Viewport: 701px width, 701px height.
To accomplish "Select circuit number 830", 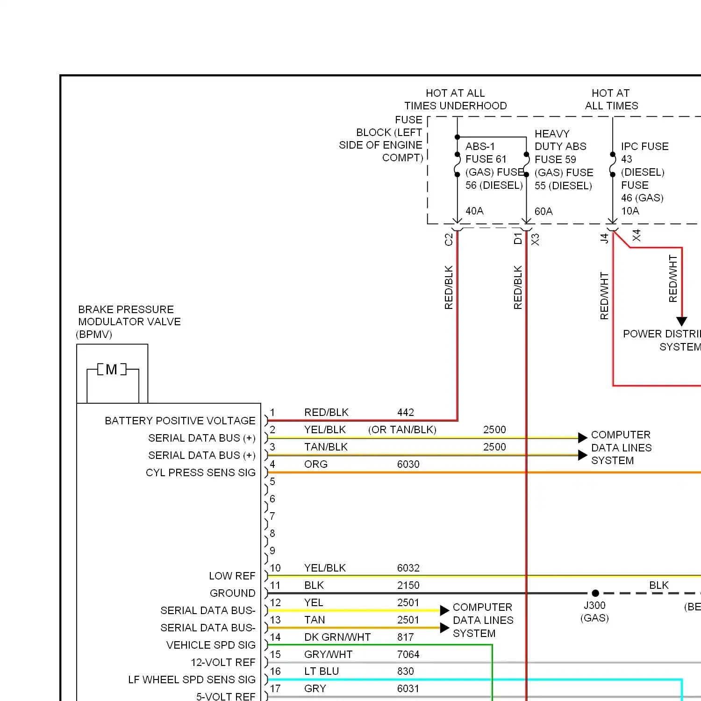I will coord(406,671).
